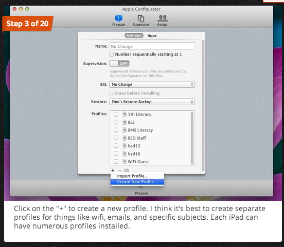This screenshot has height=247, width=284.
Task: Select the WiFi Guest profile name
Action: coord(138,162)
